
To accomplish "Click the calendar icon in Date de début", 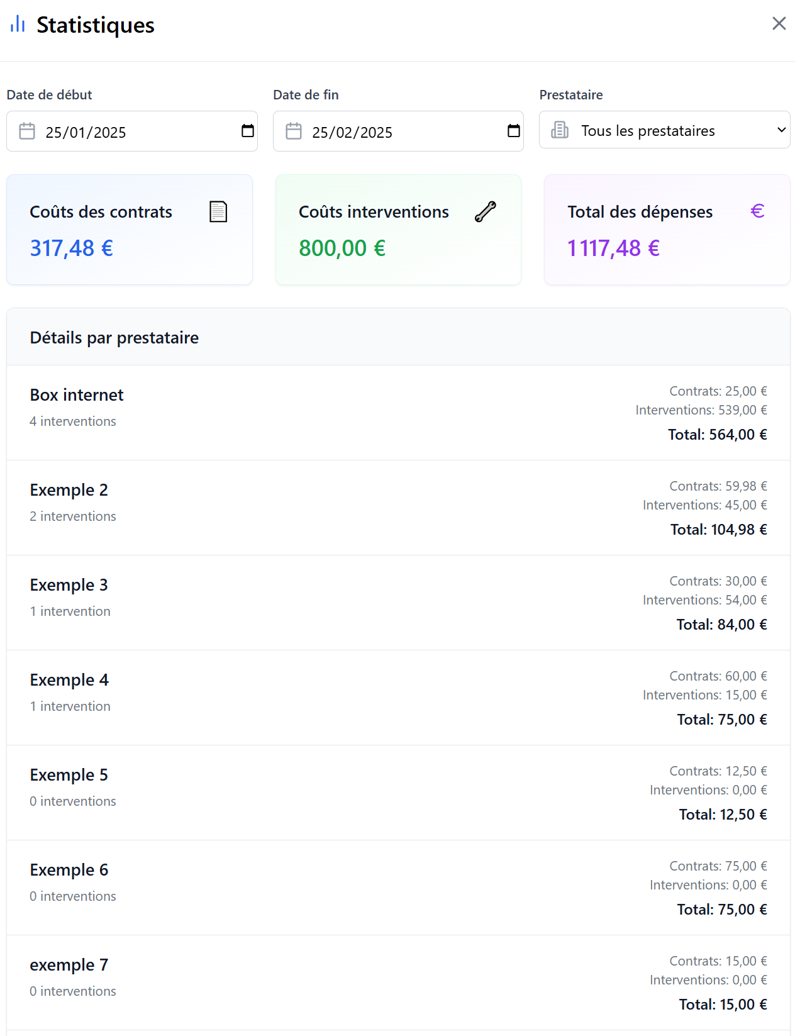I will pyautogui.click(x=27, y=131).
